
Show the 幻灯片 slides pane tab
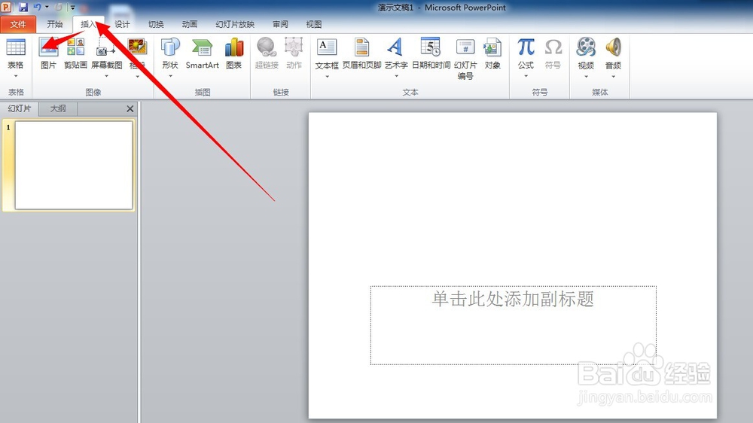[20, 108]
